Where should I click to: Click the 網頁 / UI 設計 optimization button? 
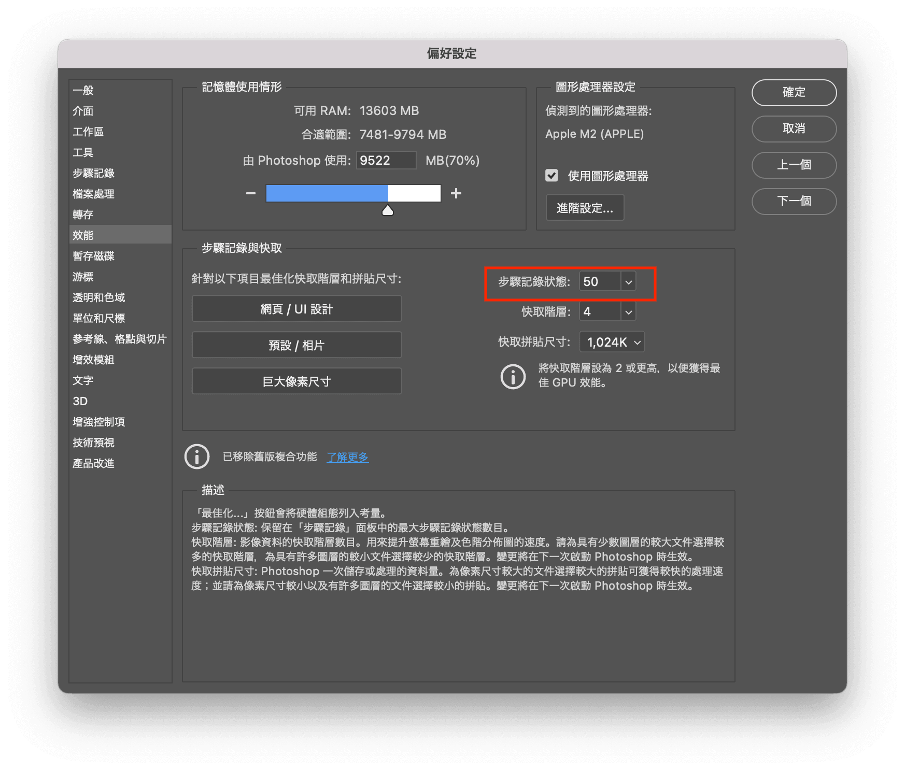(296, 309)
